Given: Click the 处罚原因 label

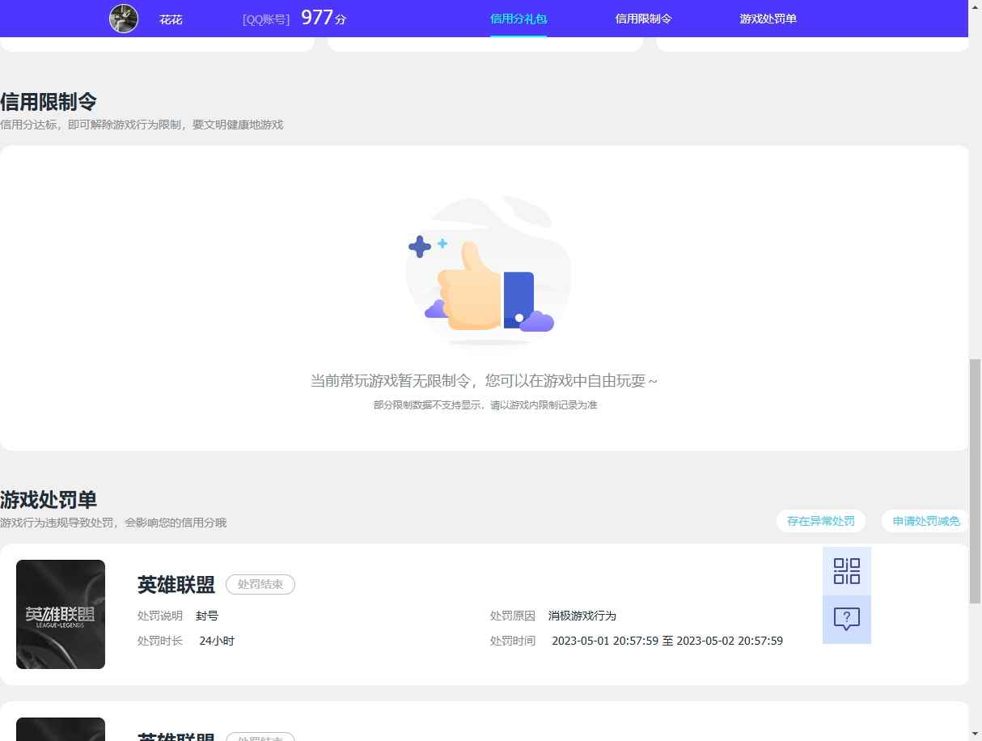Looking at the screenshot, I should pos(513,616).
